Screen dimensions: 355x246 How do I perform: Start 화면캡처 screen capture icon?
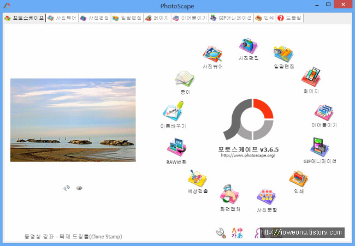(x=229, y=194)
